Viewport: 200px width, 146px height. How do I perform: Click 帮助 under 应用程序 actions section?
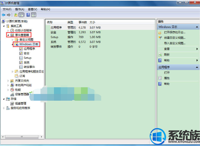coord(167,84)
